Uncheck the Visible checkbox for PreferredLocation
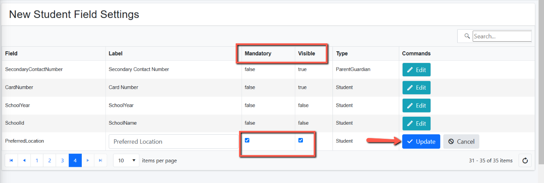Image resolution: width=544 pixels, height=183 pixels. 300,140
